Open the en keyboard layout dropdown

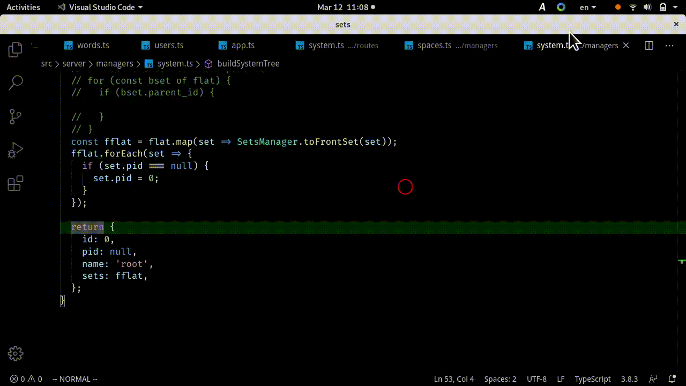coord(588,8)
